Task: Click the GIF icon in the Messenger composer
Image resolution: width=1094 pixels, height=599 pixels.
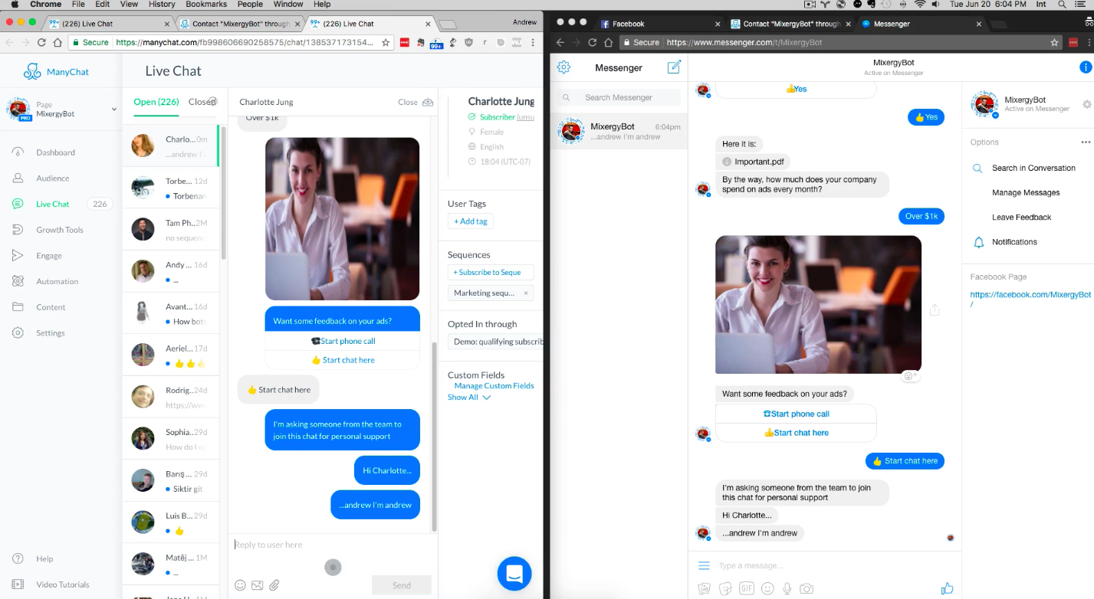Action: point(746,588)
